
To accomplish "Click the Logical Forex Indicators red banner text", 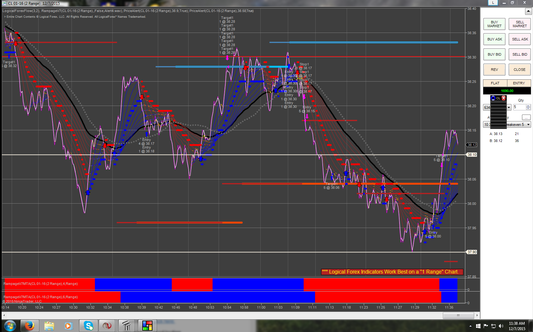I will [392, 272].
